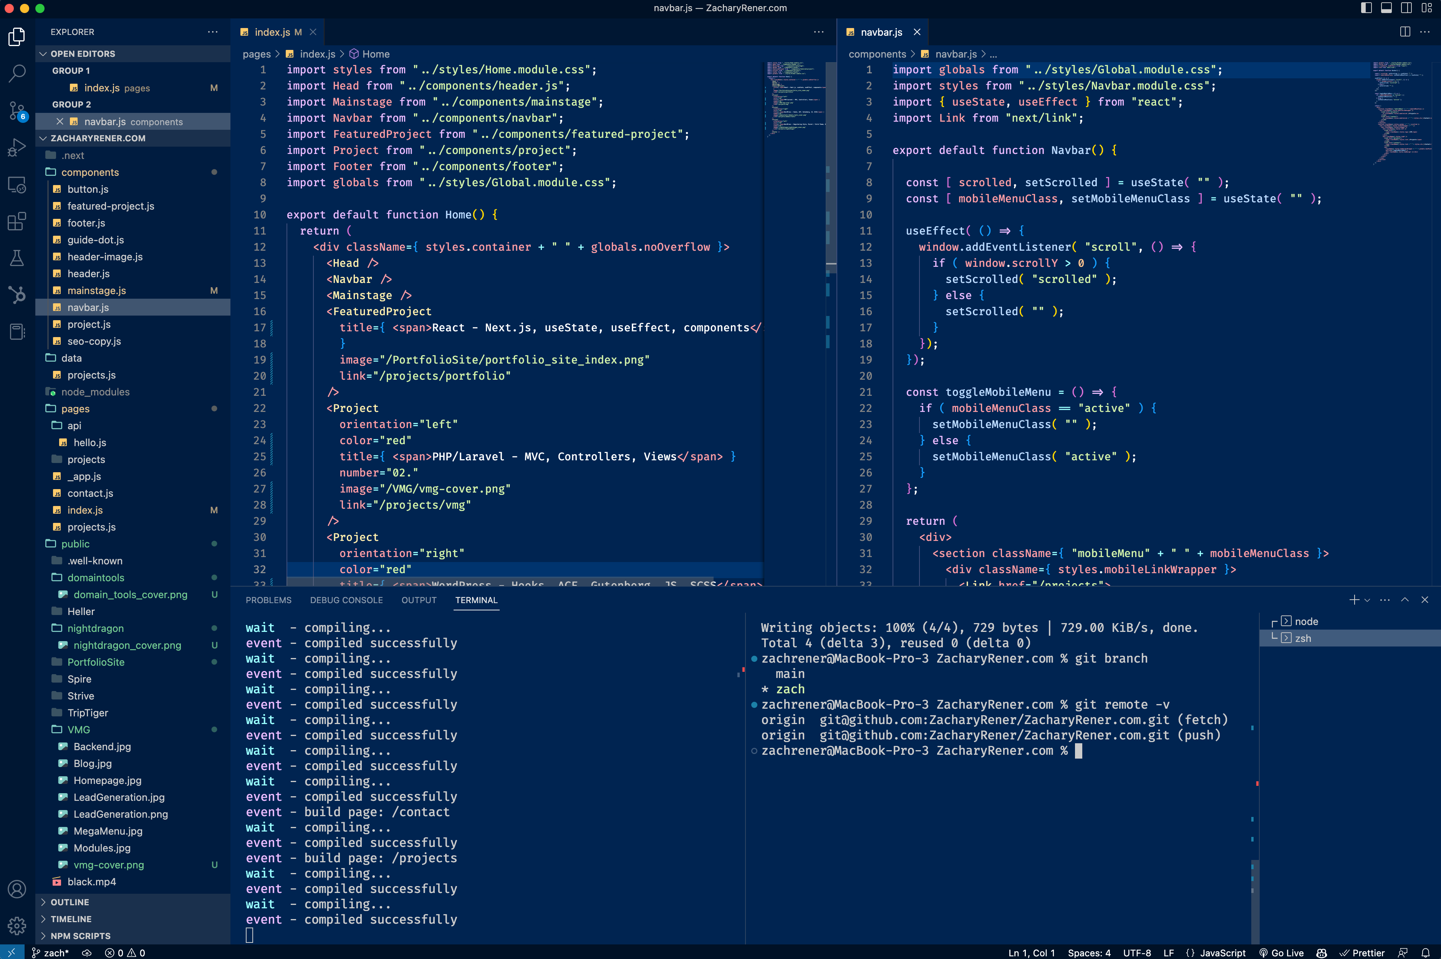Click the navbar.js minimap
1441x959 pixels.
point(1401,113)
